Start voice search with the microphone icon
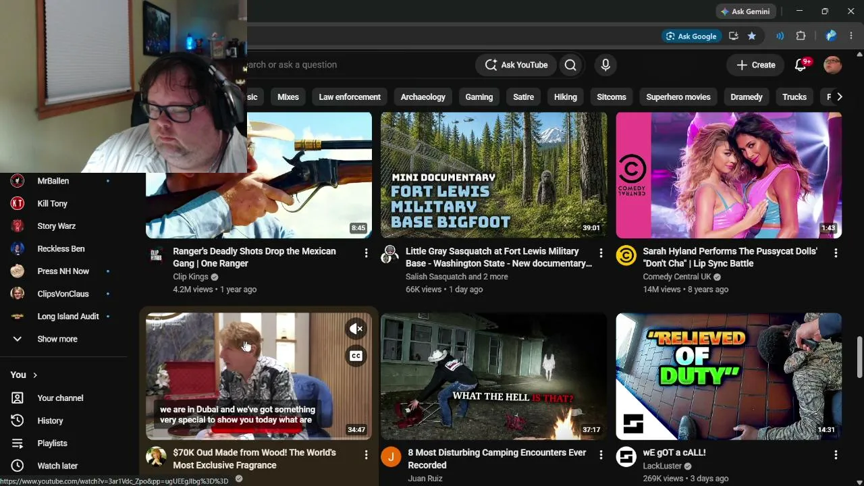The width and height of the screenshot is (864, 486). click(x=605, y=65)
